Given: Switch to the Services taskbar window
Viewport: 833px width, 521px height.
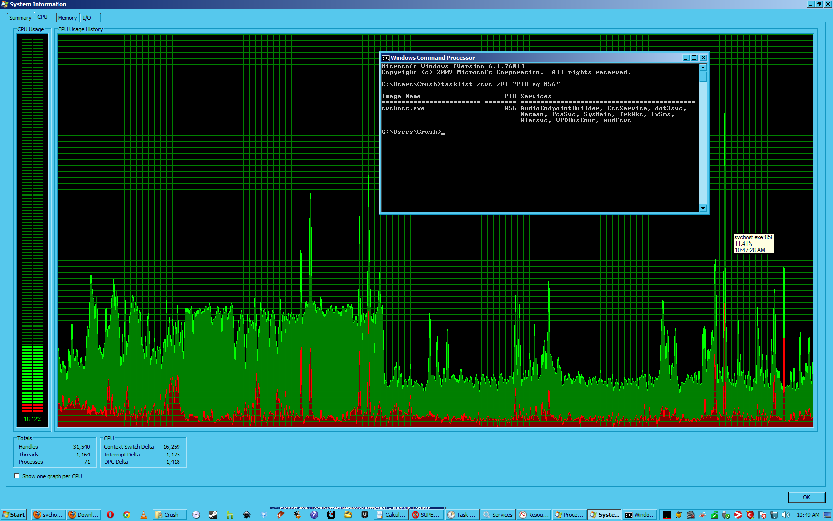Looking at the screenshot, I should click(498, 515).
